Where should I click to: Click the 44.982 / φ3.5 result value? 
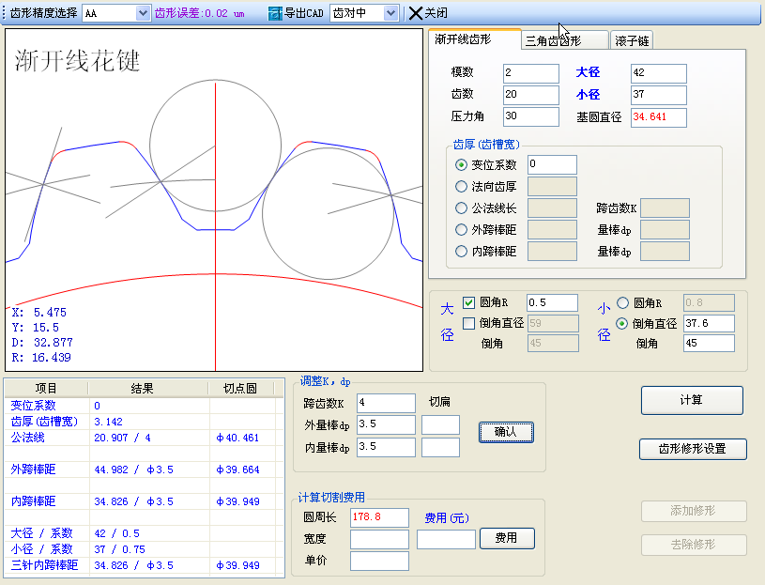(x=133, y=470)
